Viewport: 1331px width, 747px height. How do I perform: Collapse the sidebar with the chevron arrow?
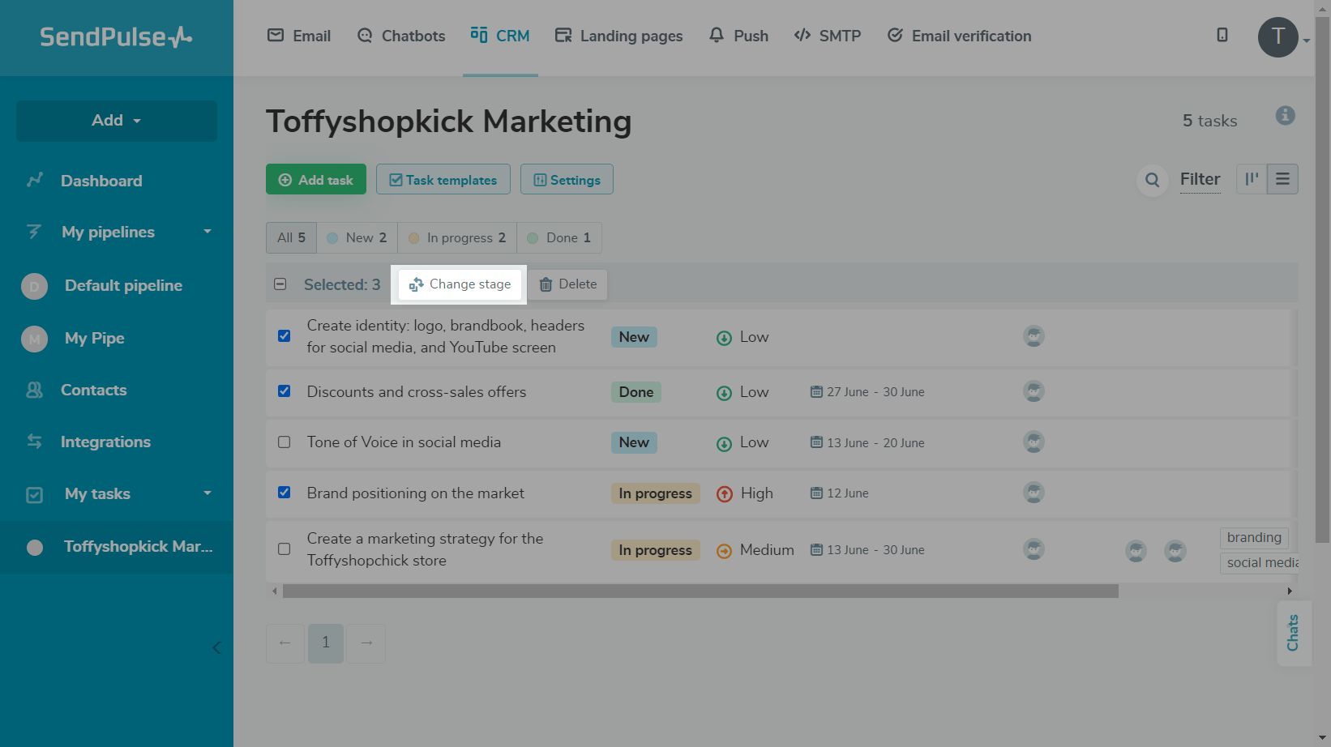pos(216,647)
